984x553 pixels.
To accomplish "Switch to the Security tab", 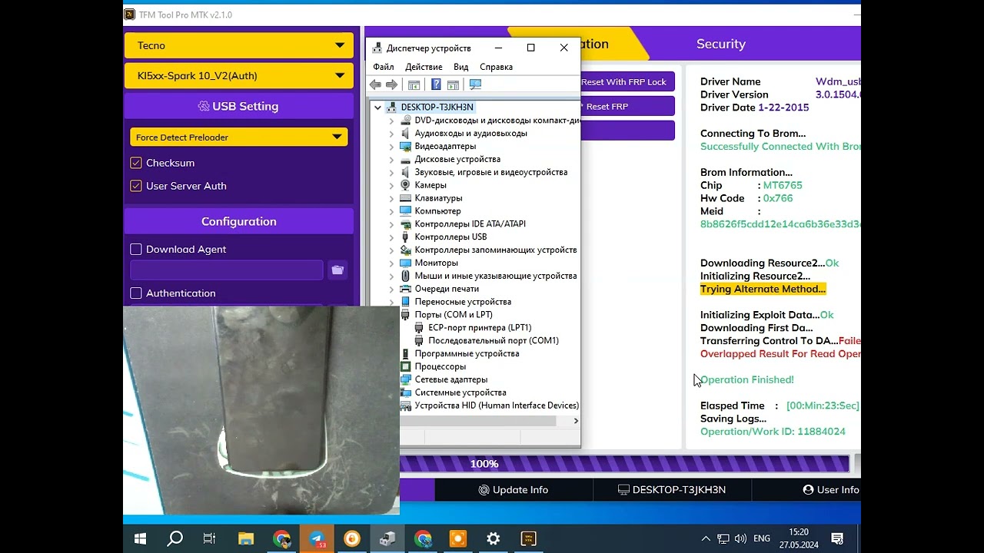I will pyautogui.click(x=720, y=44).
